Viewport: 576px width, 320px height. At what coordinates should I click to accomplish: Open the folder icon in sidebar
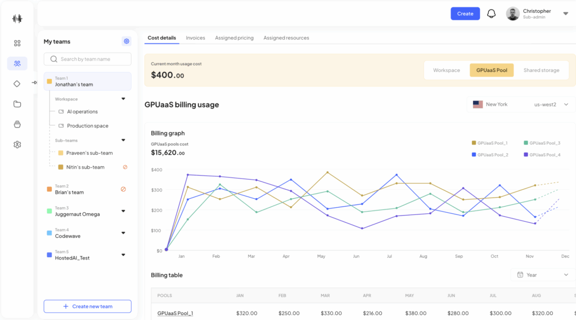(17, 104)
